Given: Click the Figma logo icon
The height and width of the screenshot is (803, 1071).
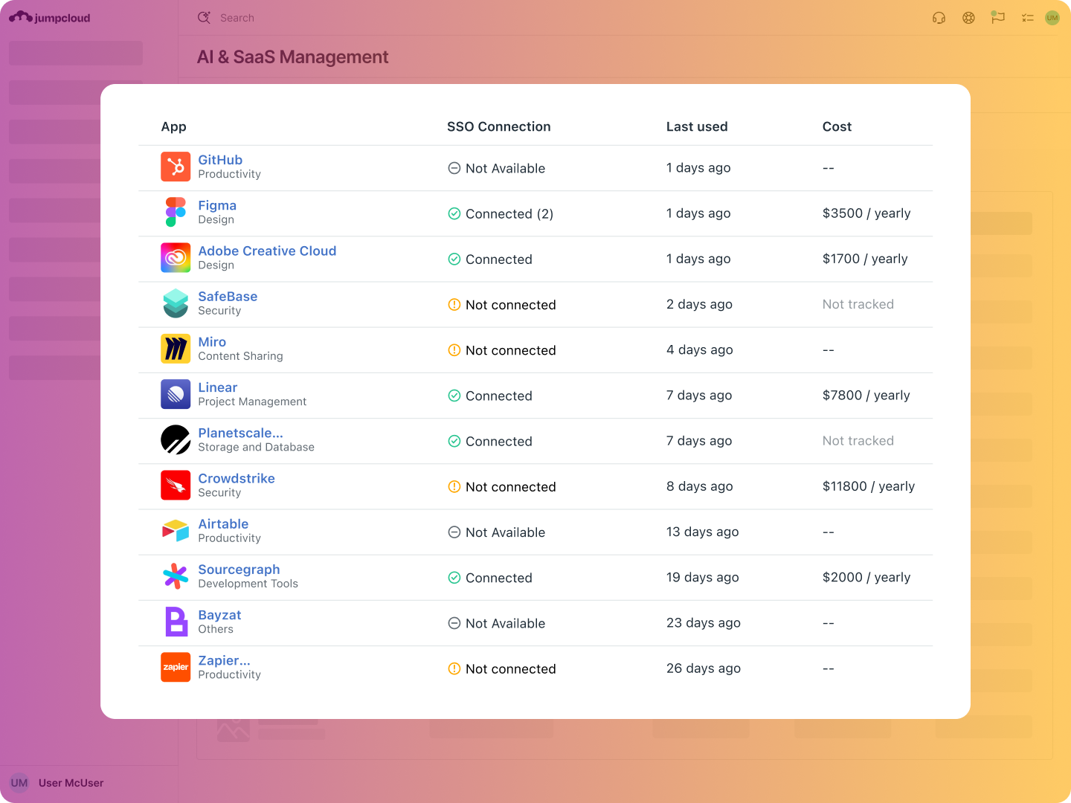Looking at the screenshot, I should 176,212.
